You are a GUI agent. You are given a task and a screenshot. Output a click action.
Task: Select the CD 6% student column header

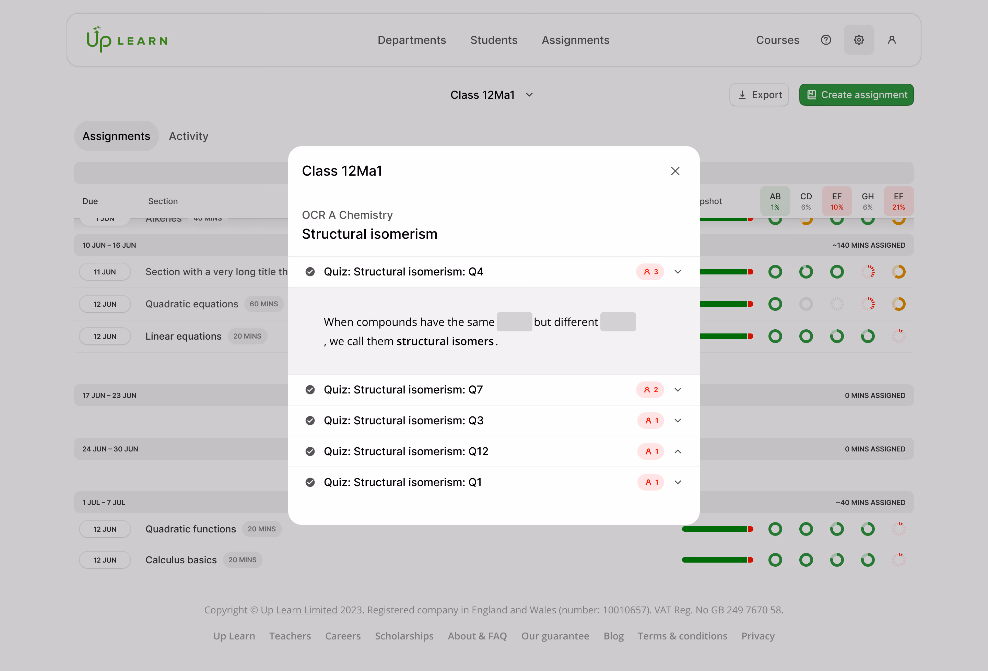point(806,201)
